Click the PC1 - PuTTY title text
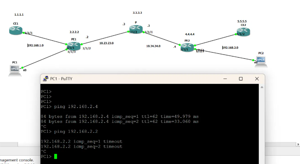Screen dimensions: 300x164 (61, 79)
